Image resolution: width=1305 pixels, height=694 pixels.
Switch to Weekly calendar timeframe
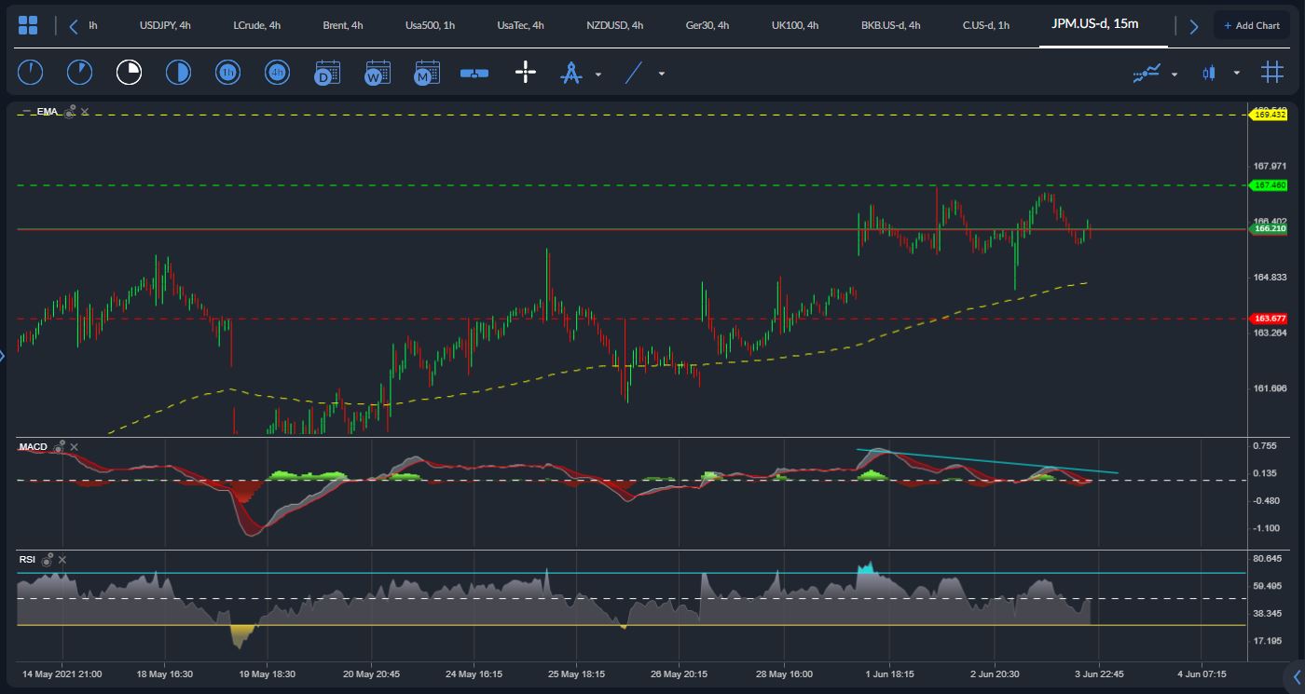(378, 72)
